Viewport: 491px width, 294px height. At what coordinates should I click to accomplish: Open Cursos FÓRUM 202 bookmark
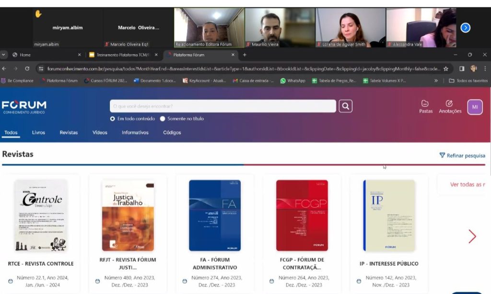point(106,81)
